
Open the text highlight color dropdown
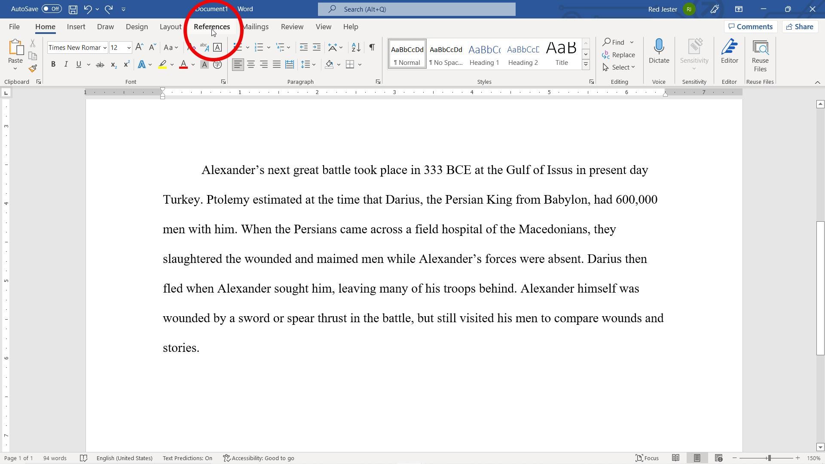coord(171,64)
